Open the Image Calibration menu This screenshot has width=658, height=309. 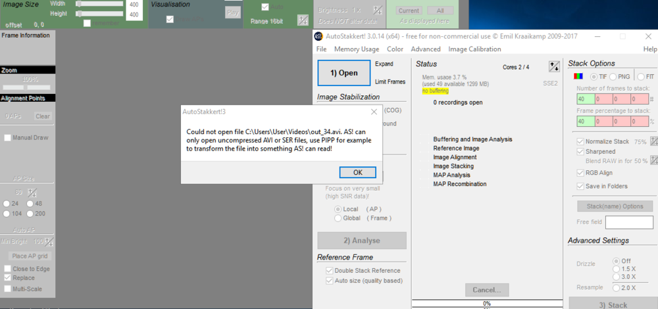(x=474, y=49)
